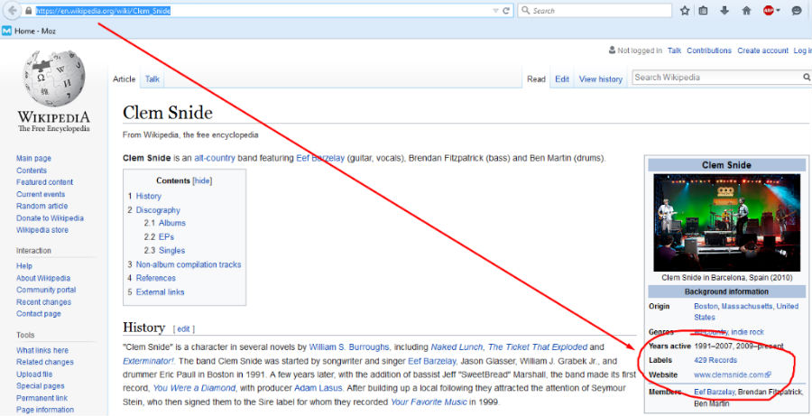Go back using the browser back arrow
This screenshot has width=812, height=416.
(x=12, y=10)
